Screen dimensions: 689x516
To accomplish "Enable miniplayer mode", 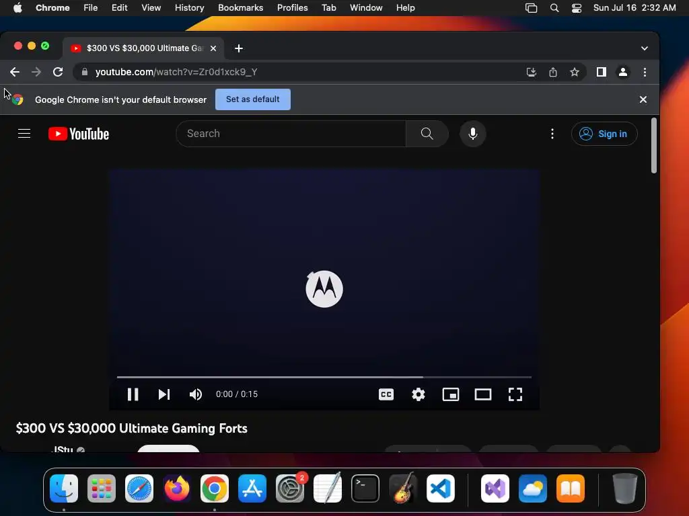I will 451,394.
